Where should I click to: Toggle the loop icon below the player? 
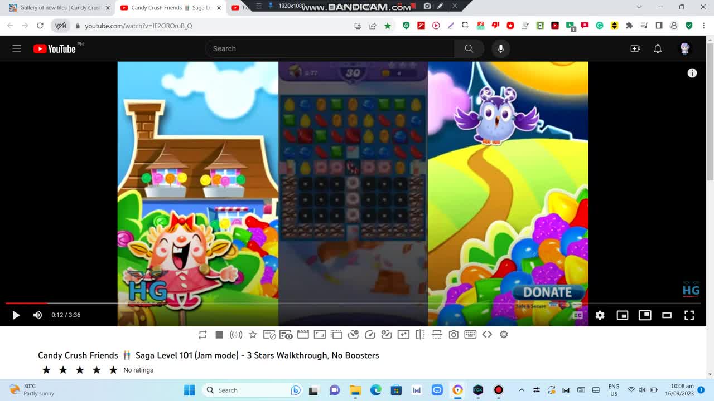pyautogui.click(x=202, y=334)
